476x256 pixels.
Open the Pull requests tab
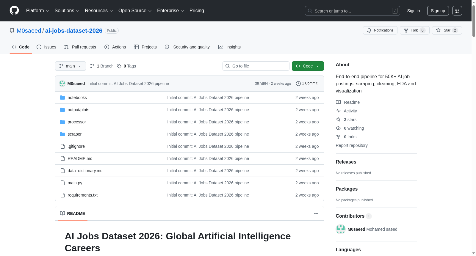click(80, 47)
